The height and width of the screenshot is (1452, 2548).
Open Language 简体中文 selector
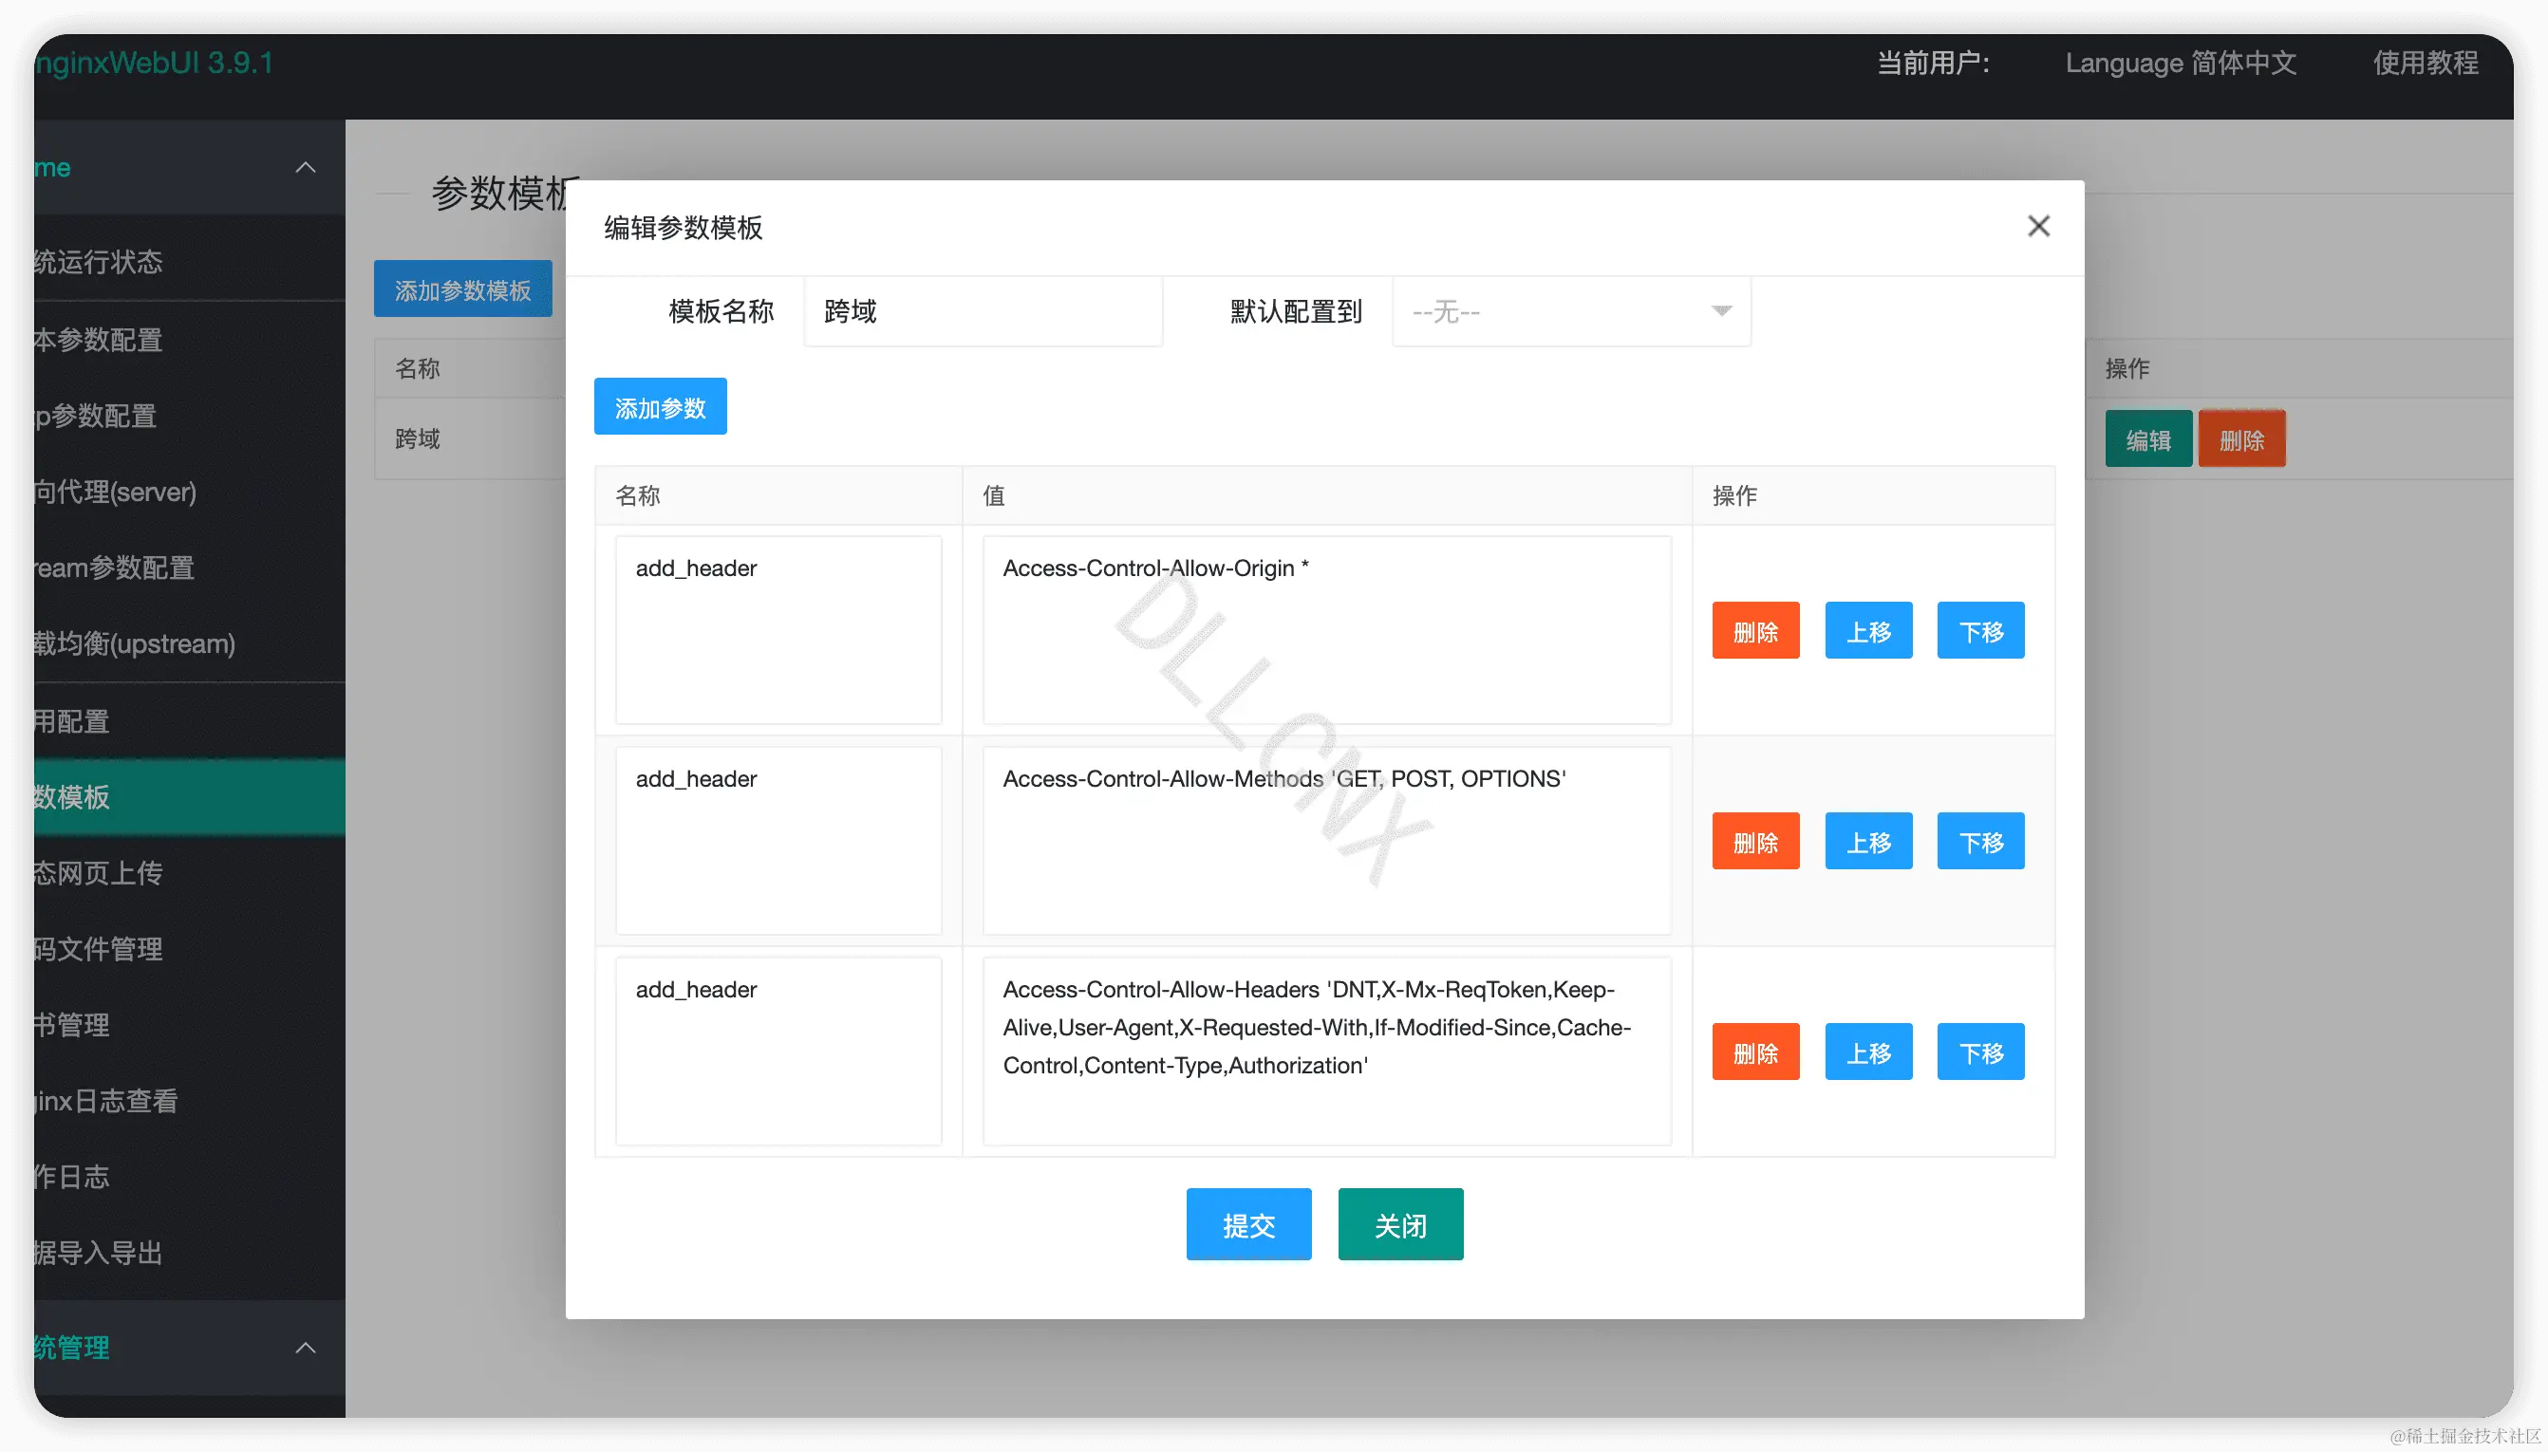(x=2180, y=63)
